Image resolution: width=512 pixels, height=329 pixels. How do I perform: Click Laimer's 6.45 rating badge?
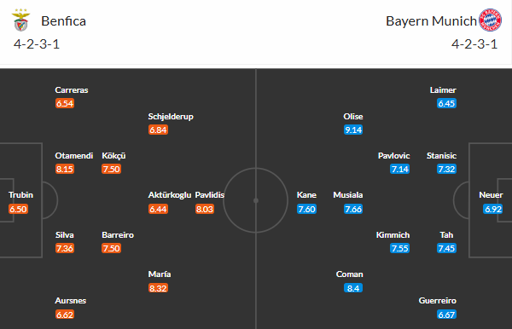pos(446,103)
